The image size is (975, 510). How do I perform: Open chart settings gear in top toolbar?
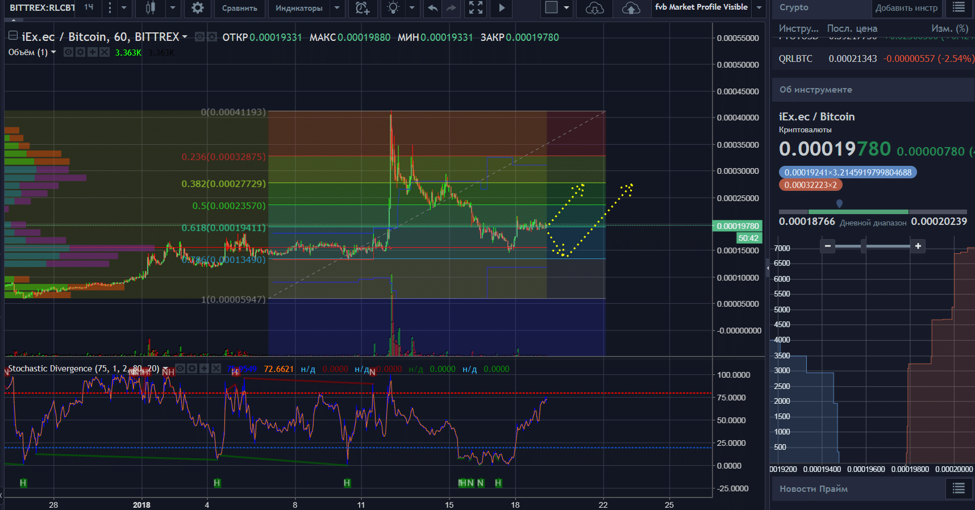[197, 8]
